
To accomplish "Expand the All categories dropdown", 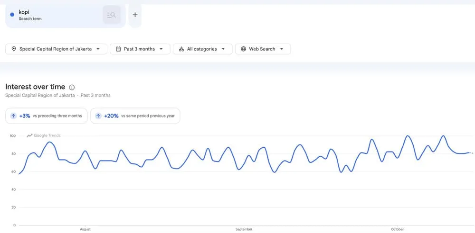I will pos(203,49).
